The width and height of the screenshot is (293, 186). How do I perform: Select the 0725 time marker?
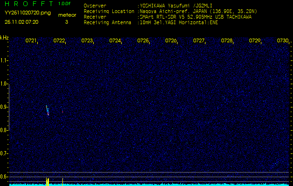[143, 41]
